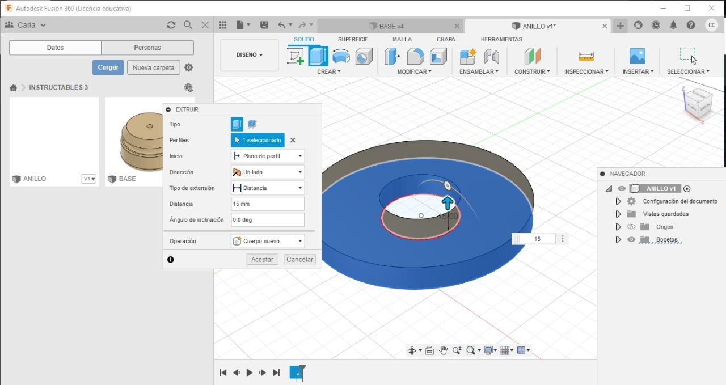Click the web globe icon near INSTRUCTABLES 3
Viewport: 726px width, 385px height.
point(189,87)
